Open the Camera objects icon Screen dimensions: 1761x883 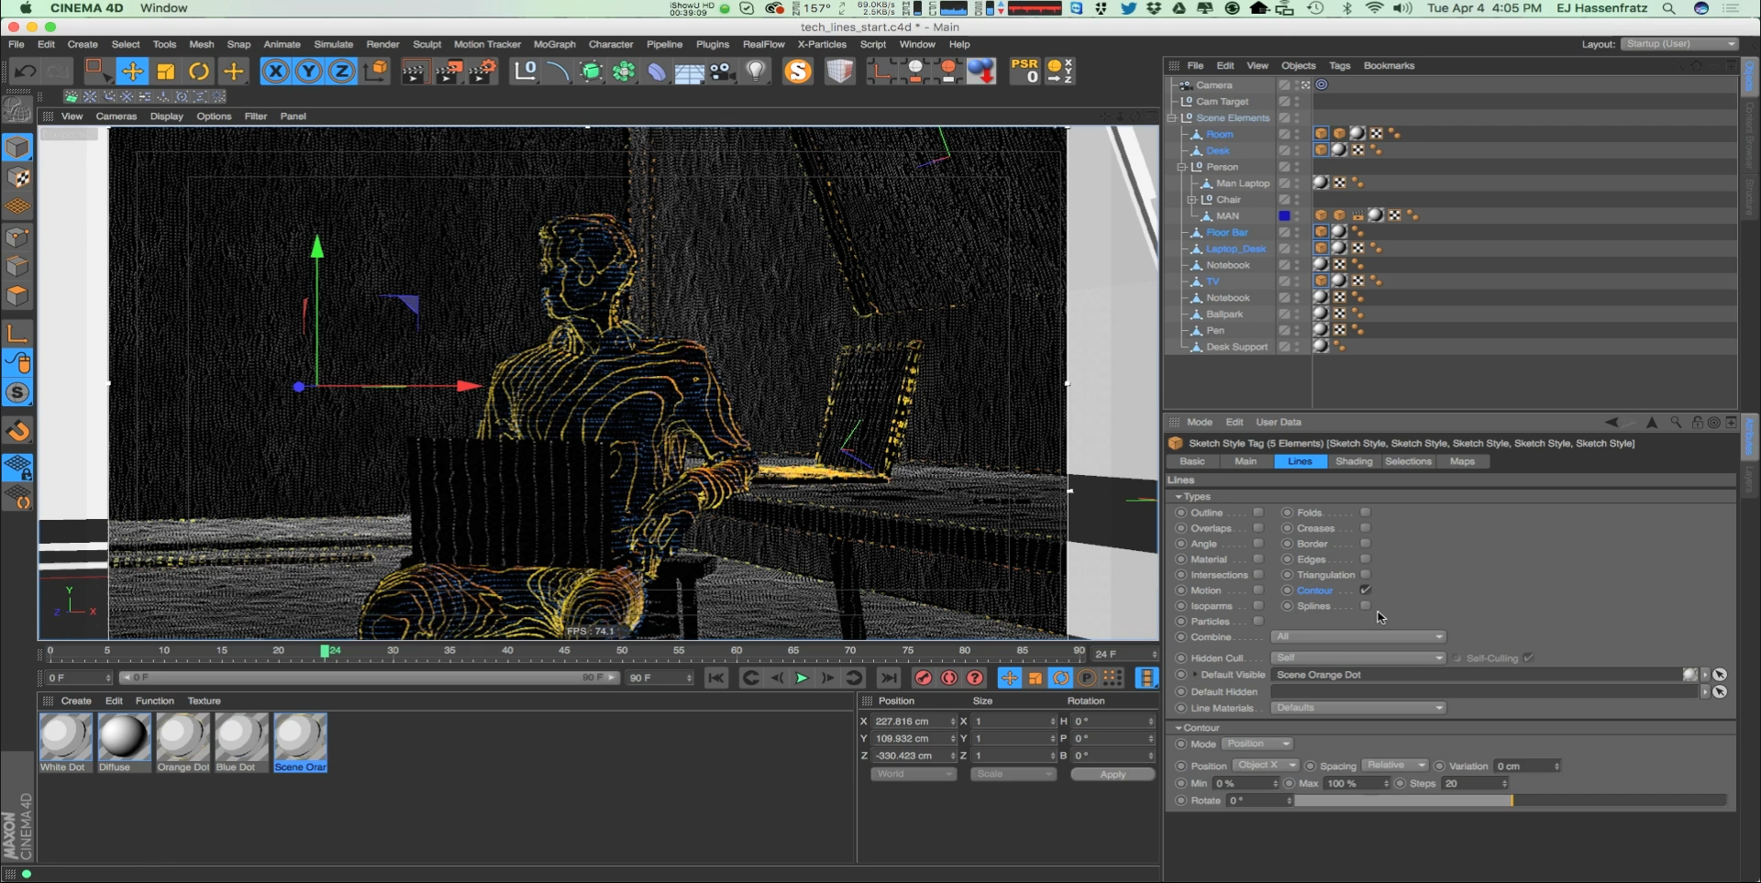click(x=723, y=71)
